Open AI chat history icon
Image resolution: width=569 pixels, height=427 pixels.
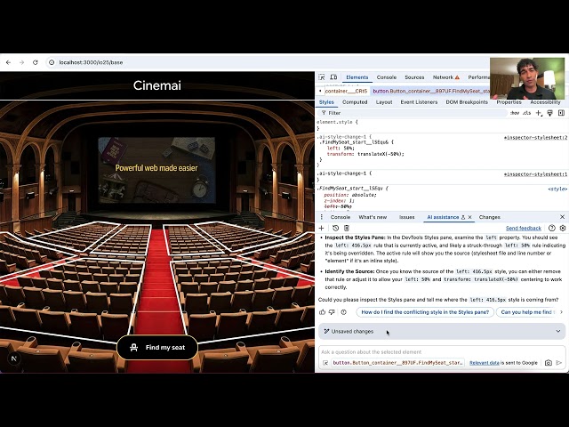[335, 228]
